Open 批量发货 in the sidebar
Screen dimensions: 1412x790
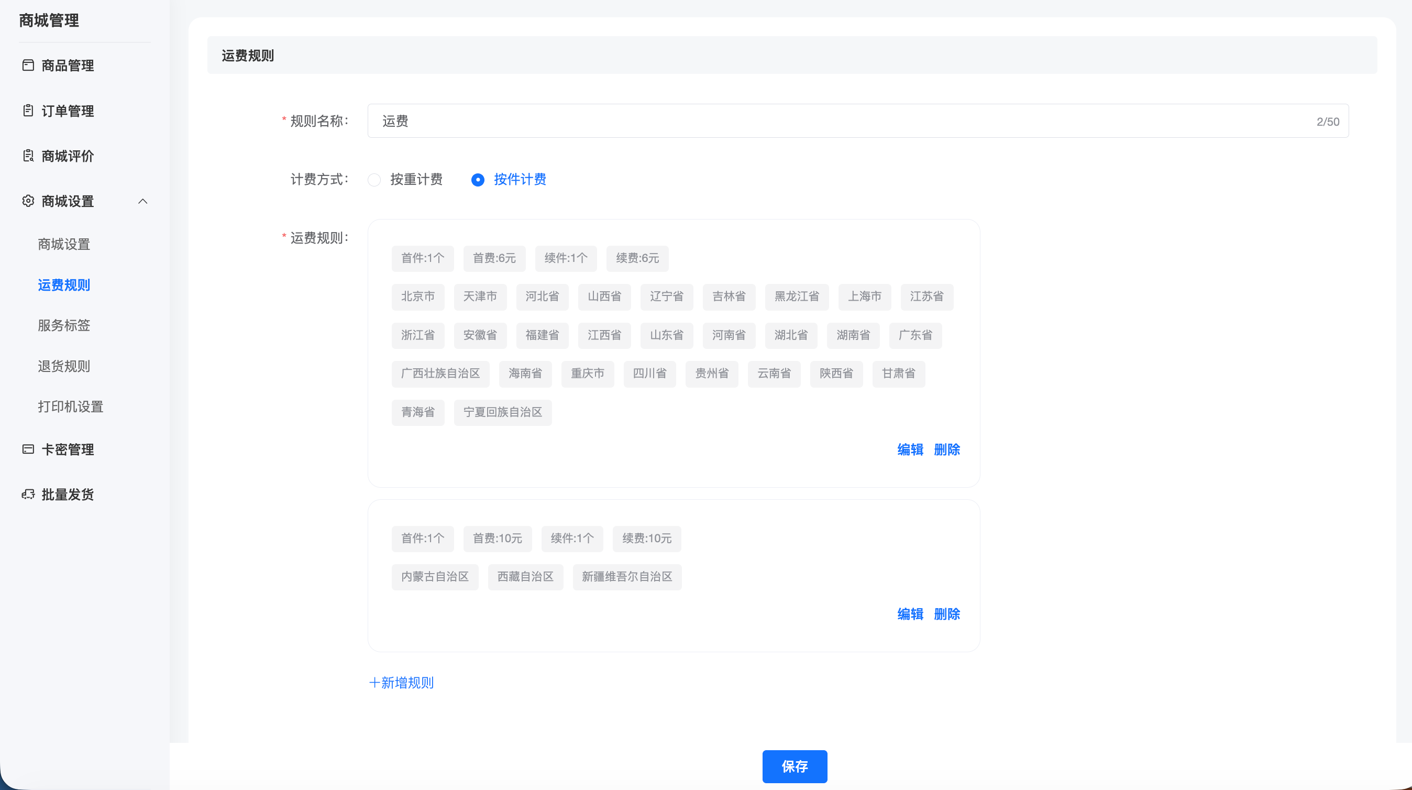pos(68,495)
